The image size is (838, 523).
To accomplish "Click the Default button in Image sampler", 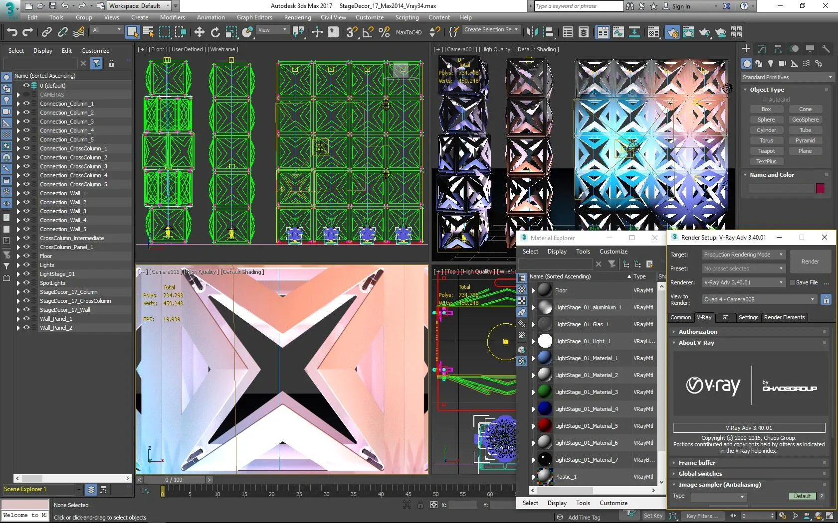I will coord(802,496).
